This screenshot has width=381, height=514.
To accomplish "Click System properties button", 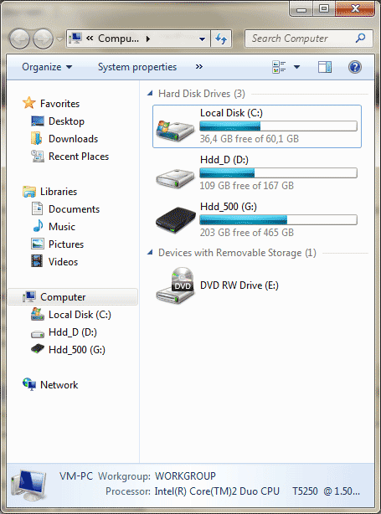I will 137,67.
